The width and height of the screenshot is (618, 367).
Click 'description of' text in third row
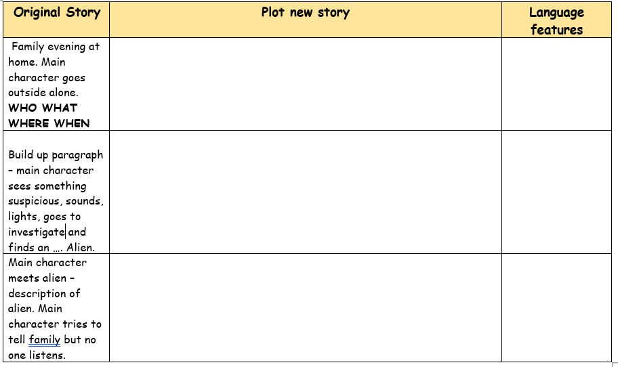point(44,294)
